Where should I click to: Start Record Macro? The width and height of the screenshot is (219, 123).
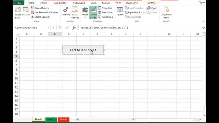click(40, 8)
